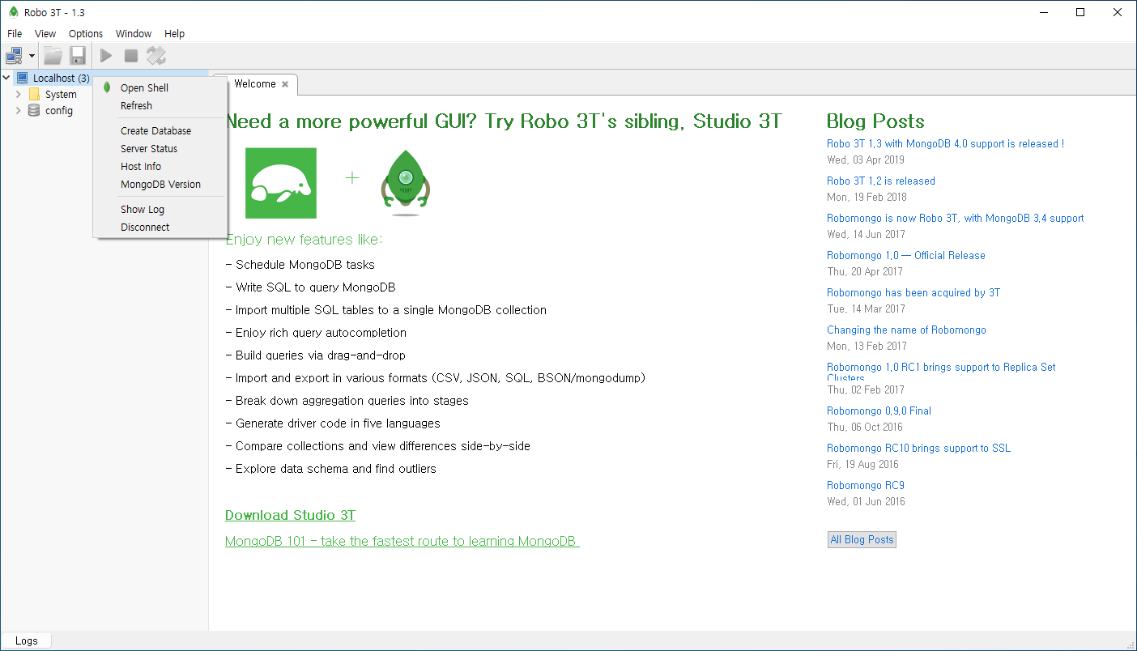
Task: Open the Options menu
Action: (86, 33)
